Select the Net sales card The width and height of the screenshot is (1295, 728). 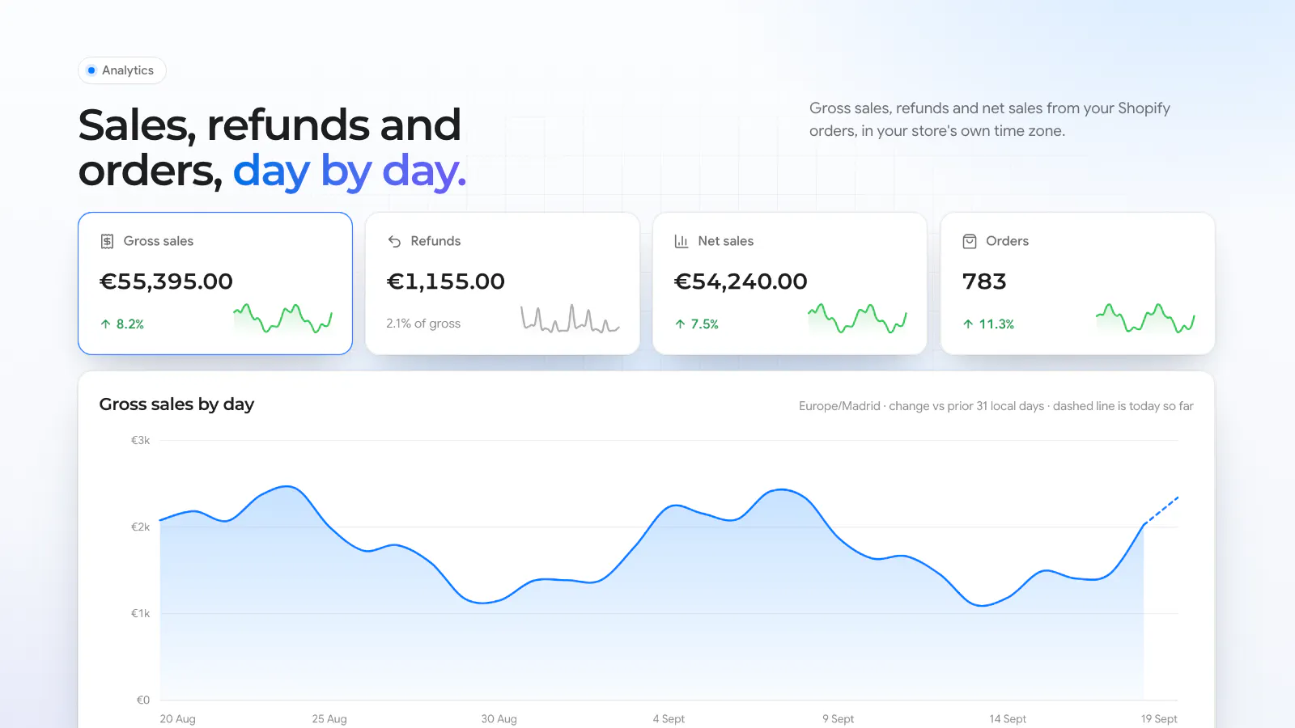click(x=790, y=283)
